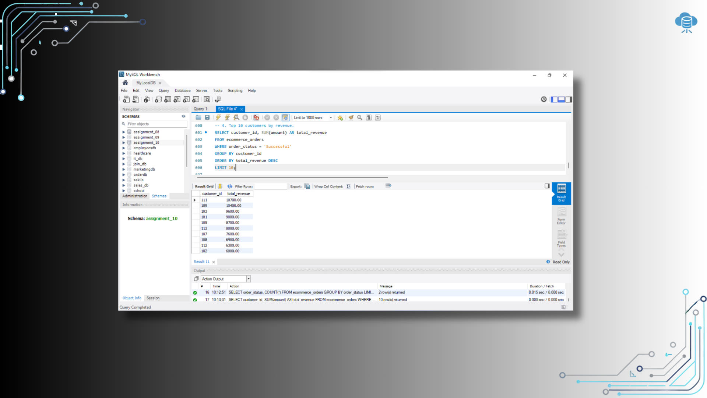
Task: Open Workbench preferences gear icon
Action: 544,99
